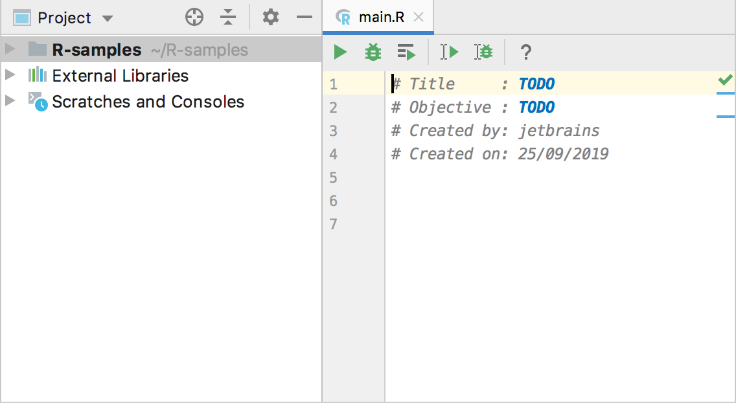Open the Project view dropdown
The image size is (736, 403).
pos(108,17)
